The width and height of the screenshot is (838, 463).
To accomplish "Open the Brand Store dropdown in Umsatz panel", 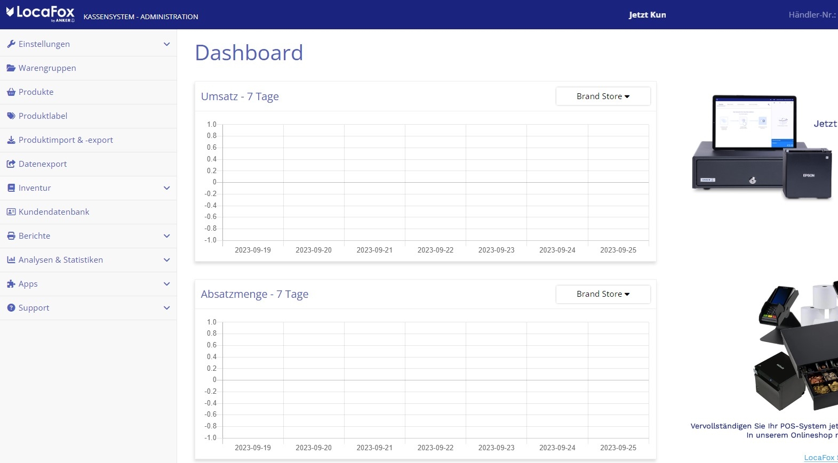I will [603, 96].
